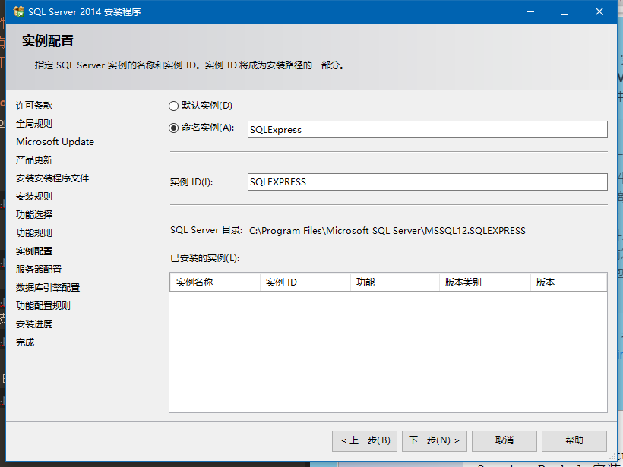Screen dimensions: 623x467
Task: Click the 版本 column header
Action: click(x=568, y=282)
